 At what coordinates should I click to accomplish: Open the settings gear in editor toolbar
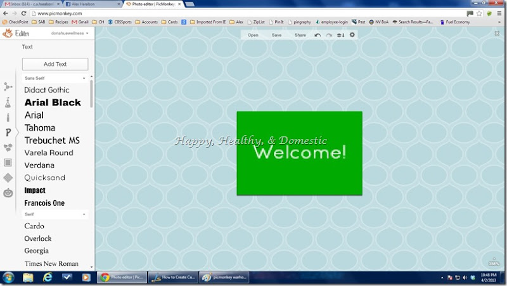(x=352, y=35)
